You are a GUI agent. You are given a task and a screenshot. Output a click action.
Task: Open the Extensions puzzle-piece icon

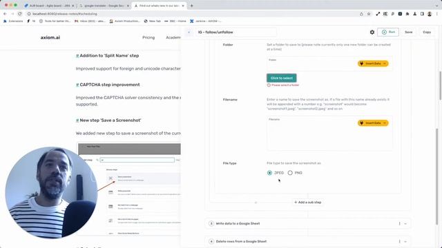click(407, 14)
